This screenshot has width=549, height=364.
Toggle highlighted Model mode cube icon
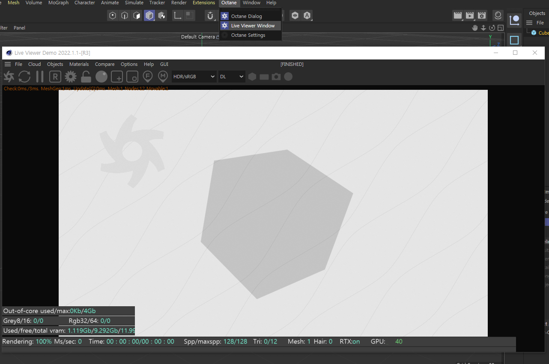pyautogui.click(x=149, y=16)
